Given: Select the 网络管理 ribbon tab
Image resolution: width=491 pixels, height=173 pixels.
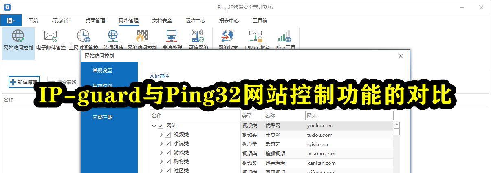Looking at the screenshot, I should (129, 21).
